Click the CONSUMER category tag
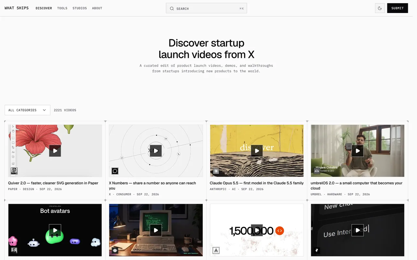 [x=124, y=194]
